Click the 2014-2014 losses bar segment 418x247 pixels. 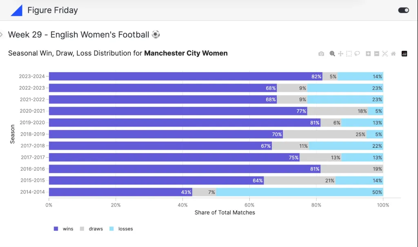point(298,192)
